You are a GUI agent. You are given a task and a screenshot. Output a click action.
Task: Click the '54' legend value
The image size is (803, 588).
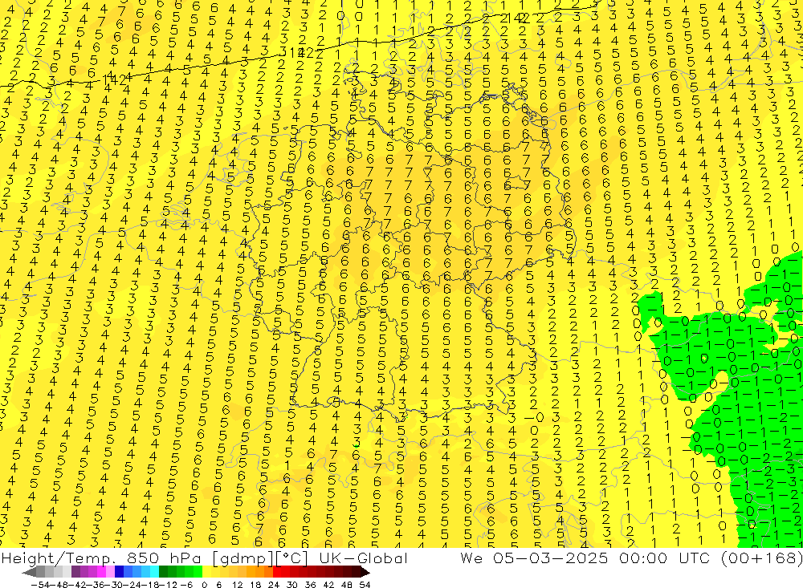pos(365,585)
